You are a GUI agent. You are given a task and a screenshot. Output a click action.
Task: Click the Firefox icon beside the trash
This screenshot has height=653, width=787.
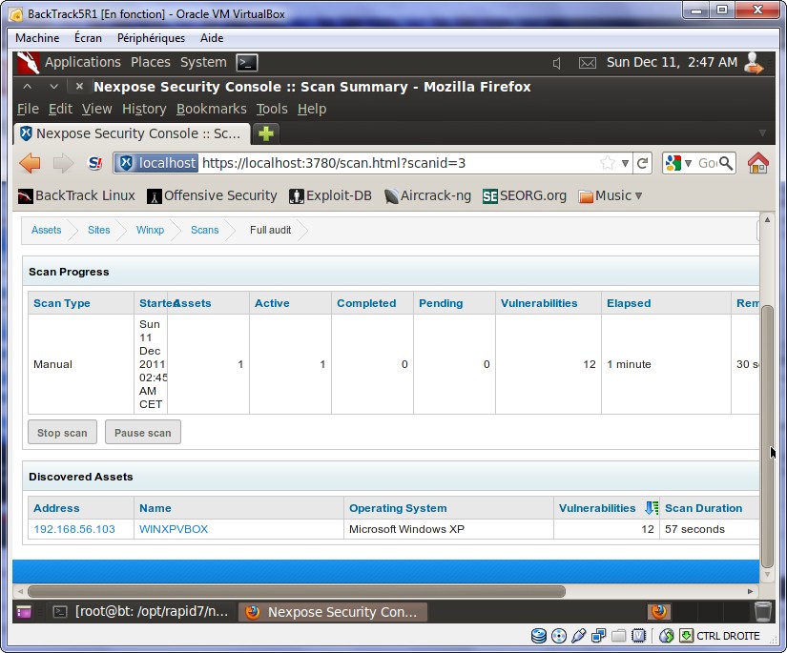pyautogui.click(x=659, y=612)
